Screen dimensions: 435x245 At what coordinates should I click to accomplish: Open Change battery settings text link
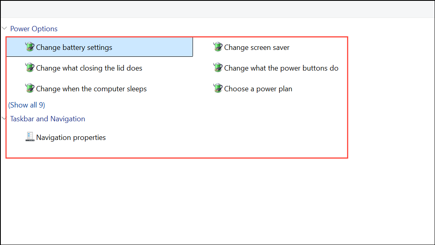[x=74, y=47]
